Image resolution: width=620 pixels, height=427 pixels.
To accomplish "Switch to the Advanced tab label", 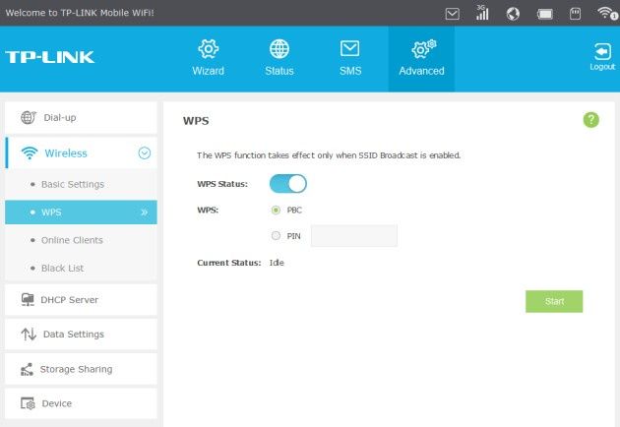I will [x=421, y=71].
